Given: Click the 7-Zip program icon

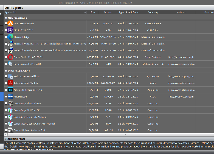Looking at the screenshot, I should coord(10,76).
